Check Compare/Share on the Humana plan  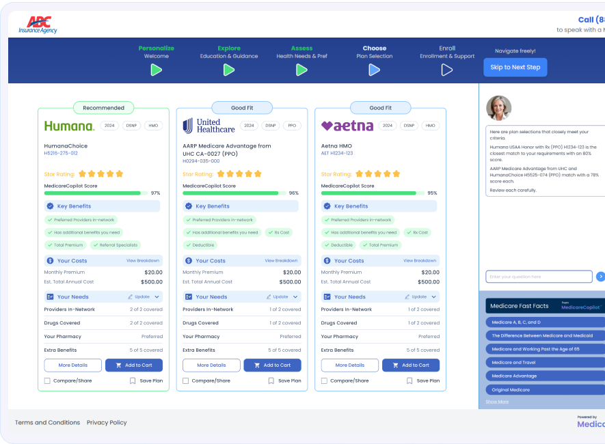48,380
